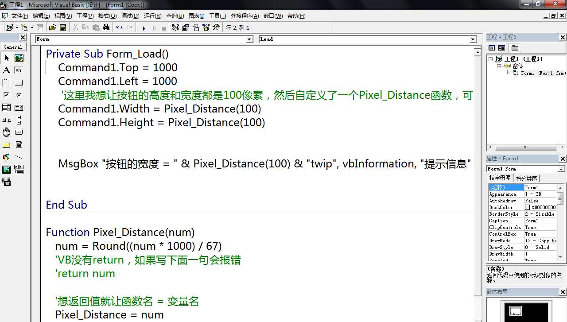Open the 编辑(E) menu
Viewport: 567px width, 322px height.
click(x=41, y=16)
